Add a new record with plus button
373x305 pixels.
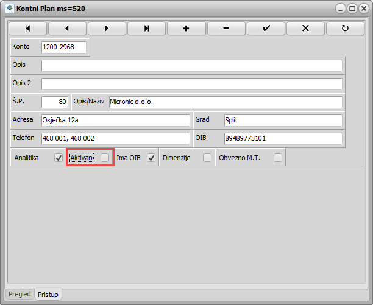186,29
